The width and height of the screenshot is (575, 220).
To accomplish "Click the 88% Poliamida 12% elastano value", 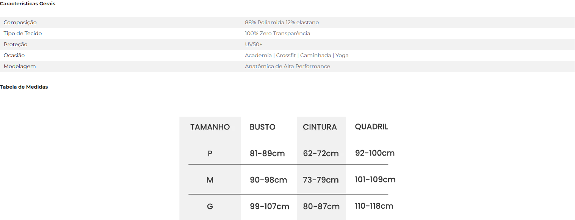I will [282, 22].
